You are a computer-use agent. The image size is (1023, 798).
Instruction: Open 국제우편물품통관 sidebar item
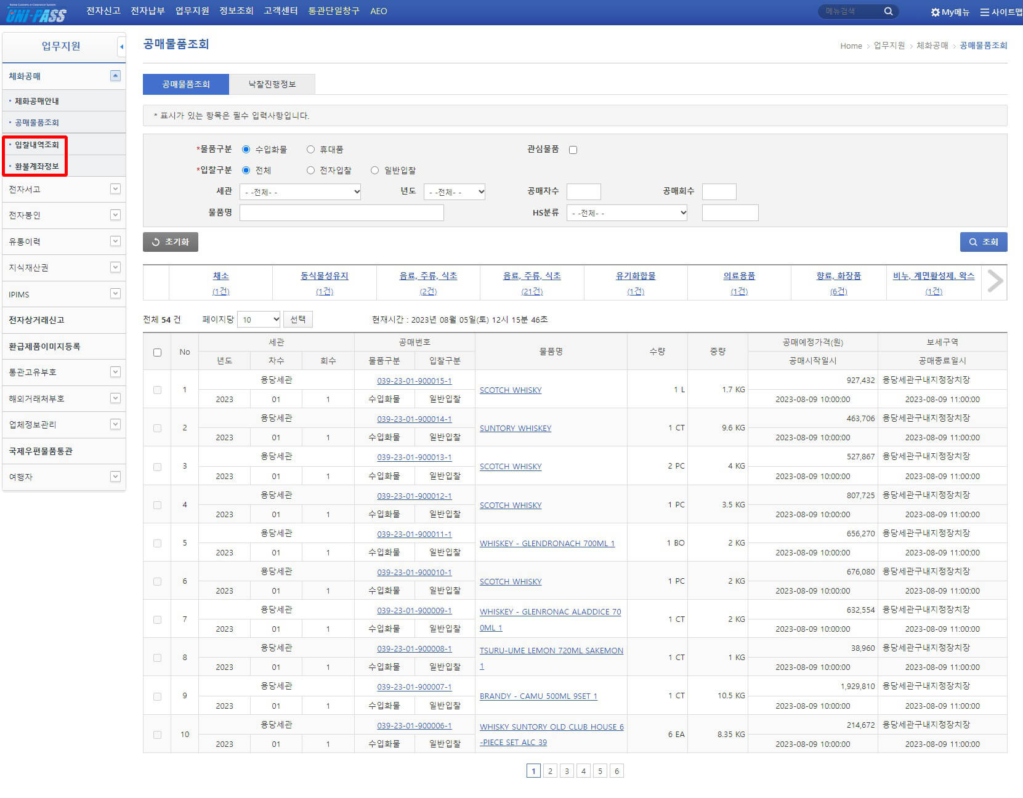41,451
